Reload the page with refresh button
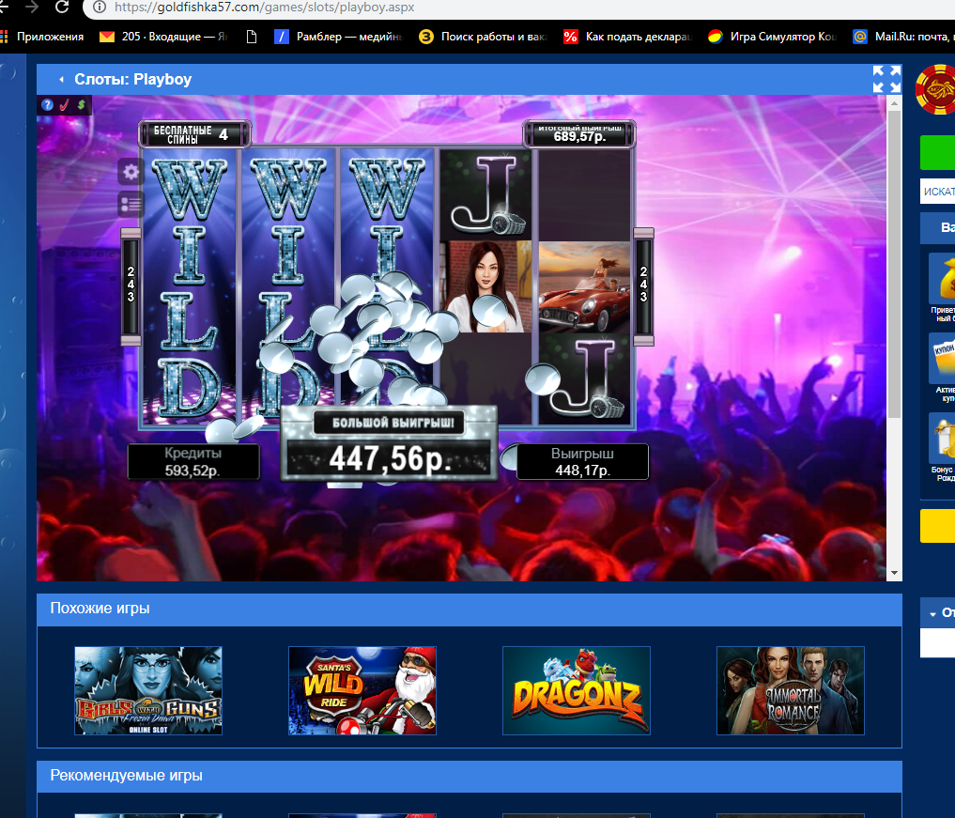955x818 pixels. click(62, 8)
